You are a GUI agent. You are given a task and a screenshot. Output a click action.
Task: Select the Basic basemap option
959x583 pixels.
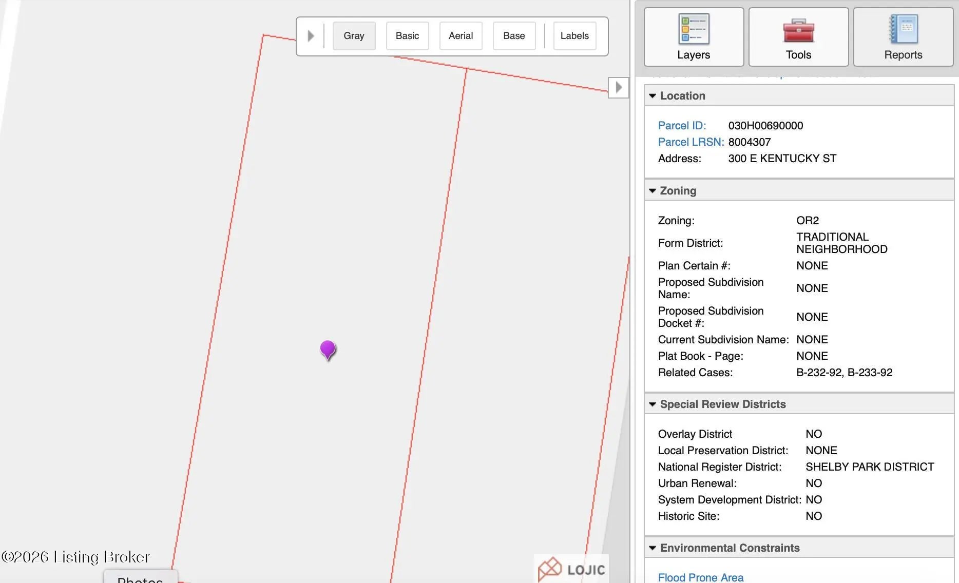[407, 36]
